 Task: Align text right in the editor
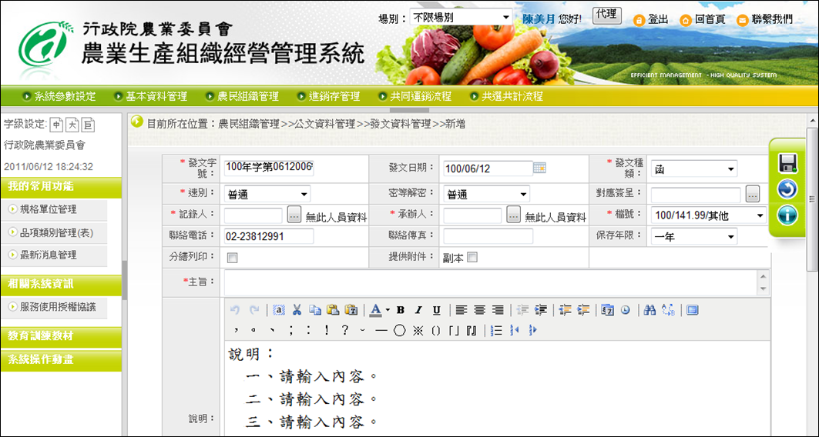(x=498, y=310)
